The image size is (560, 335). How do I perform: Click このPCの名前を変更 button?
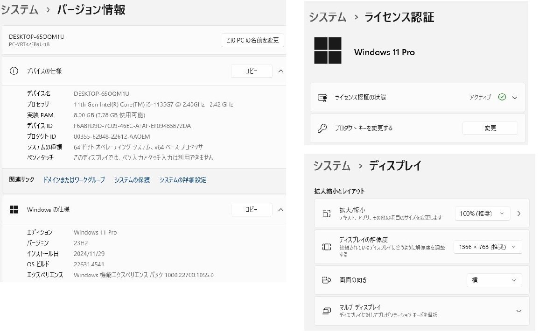click(252, 40)
